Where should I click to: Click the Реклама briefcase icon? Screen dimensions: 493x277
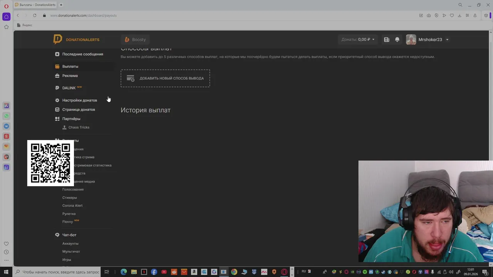tap(57, 76)
